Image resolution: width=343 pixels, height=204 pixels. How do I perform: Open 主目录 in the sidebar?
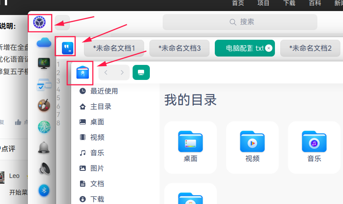(95, 106)
